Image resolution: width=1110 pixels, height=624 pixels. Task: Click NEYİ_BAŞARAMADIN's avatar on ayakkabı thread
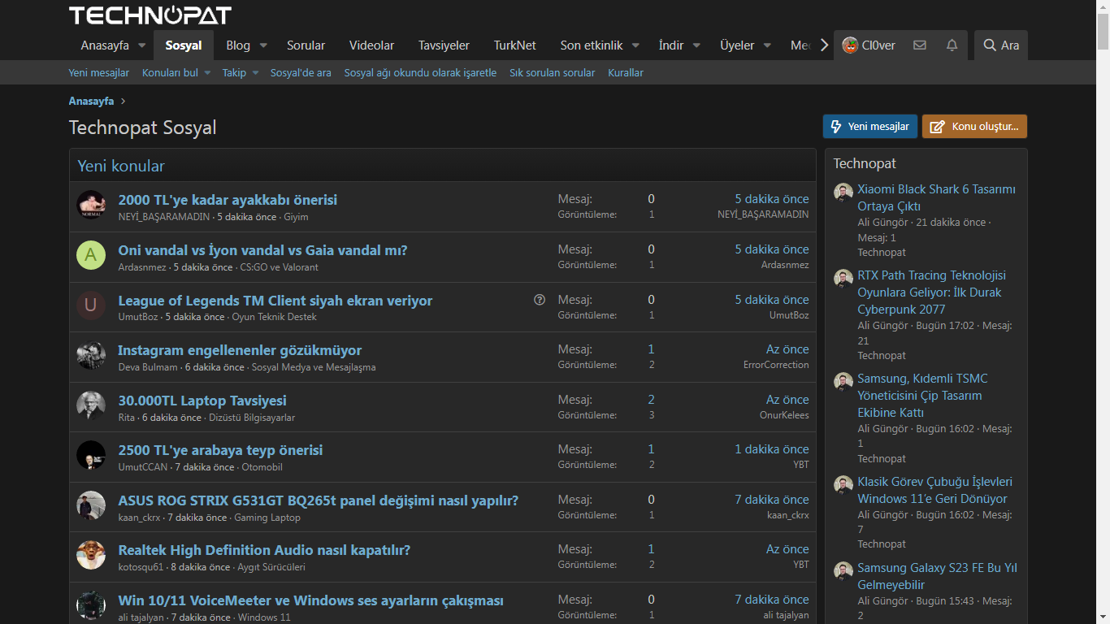[x=91, y=205]
